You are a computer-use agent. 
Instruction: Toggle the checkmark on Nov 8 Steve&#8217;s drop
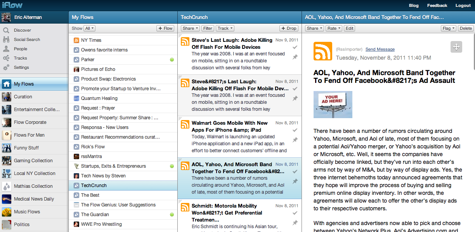[295, 89]
